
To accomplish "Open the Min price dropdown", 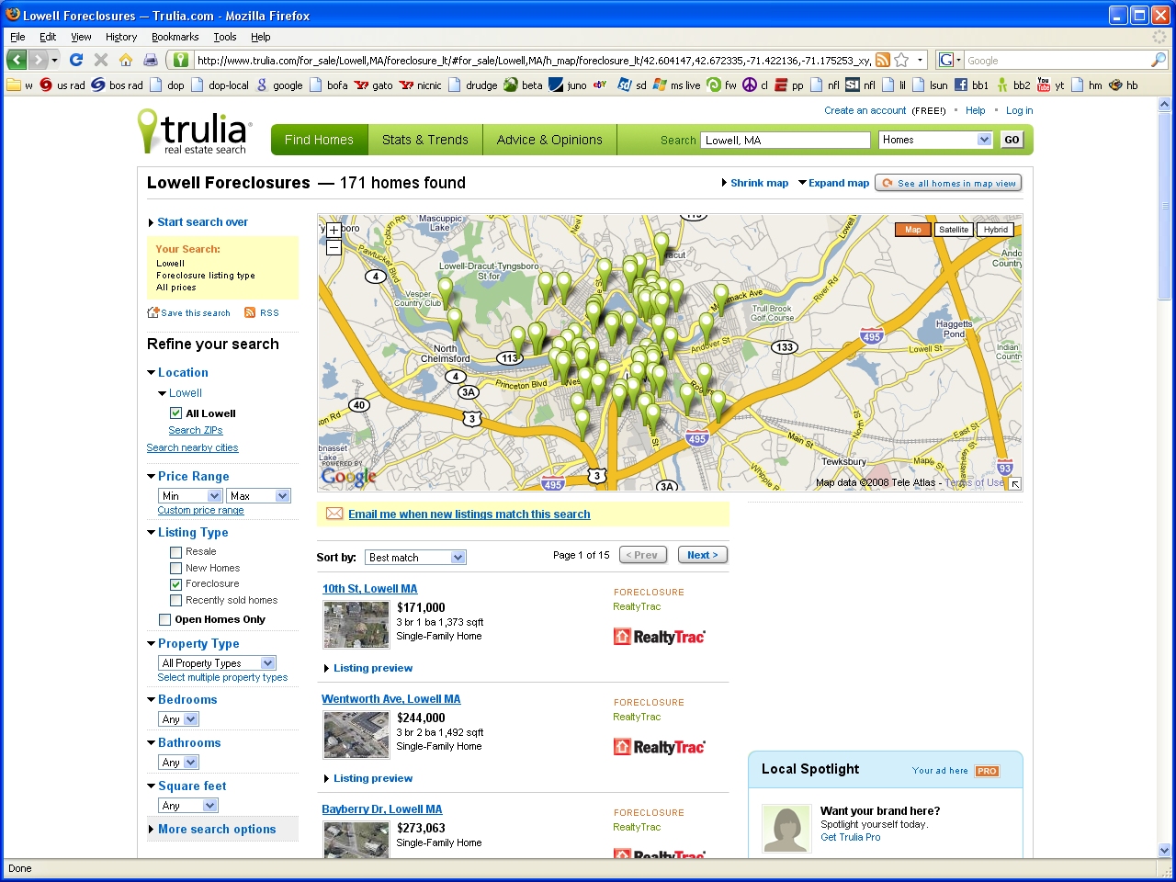I will click(190, 496).
